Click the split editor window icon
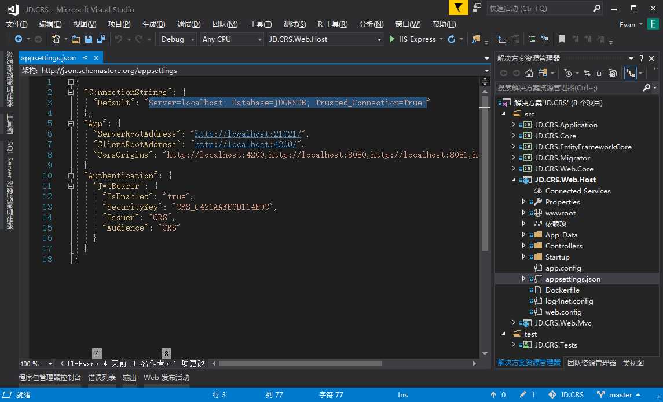This screenshot has width=663, height=402. pyautogui.click(x=485, y=81)
